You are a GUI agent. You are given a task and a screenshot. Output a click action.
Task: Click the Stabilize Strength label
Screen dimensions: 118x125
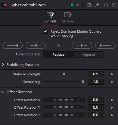coord(26,74)
